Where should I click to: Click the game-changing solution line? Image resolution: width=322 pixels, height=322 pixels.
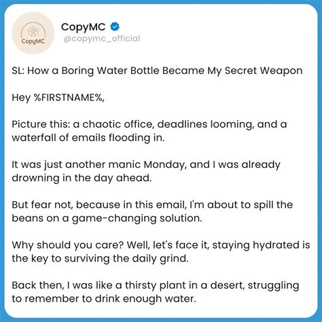[107, 218]
